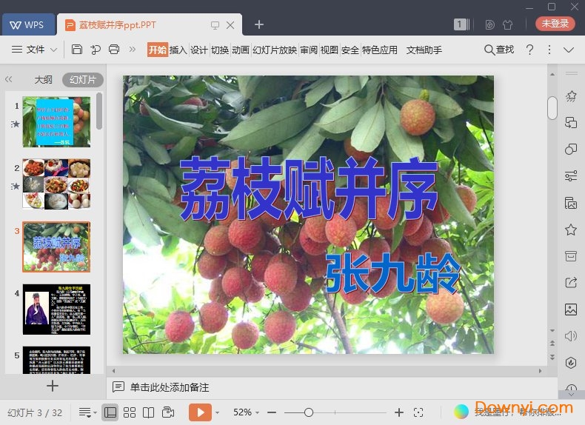Open the more options vertical dots menu

click(x=549, y=50)
